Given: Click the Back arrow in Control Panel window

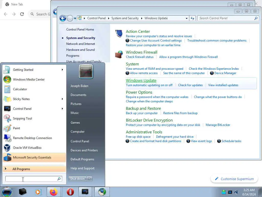Looking at the screenshot, I should (x=63, y=18).
